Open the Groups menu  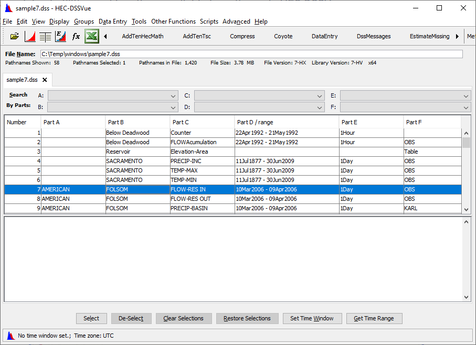tap(84, 21)
